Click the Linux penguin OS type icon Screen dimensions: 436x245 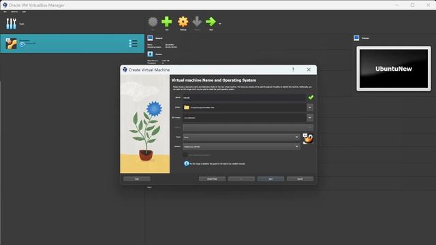[x=308, y=138]
